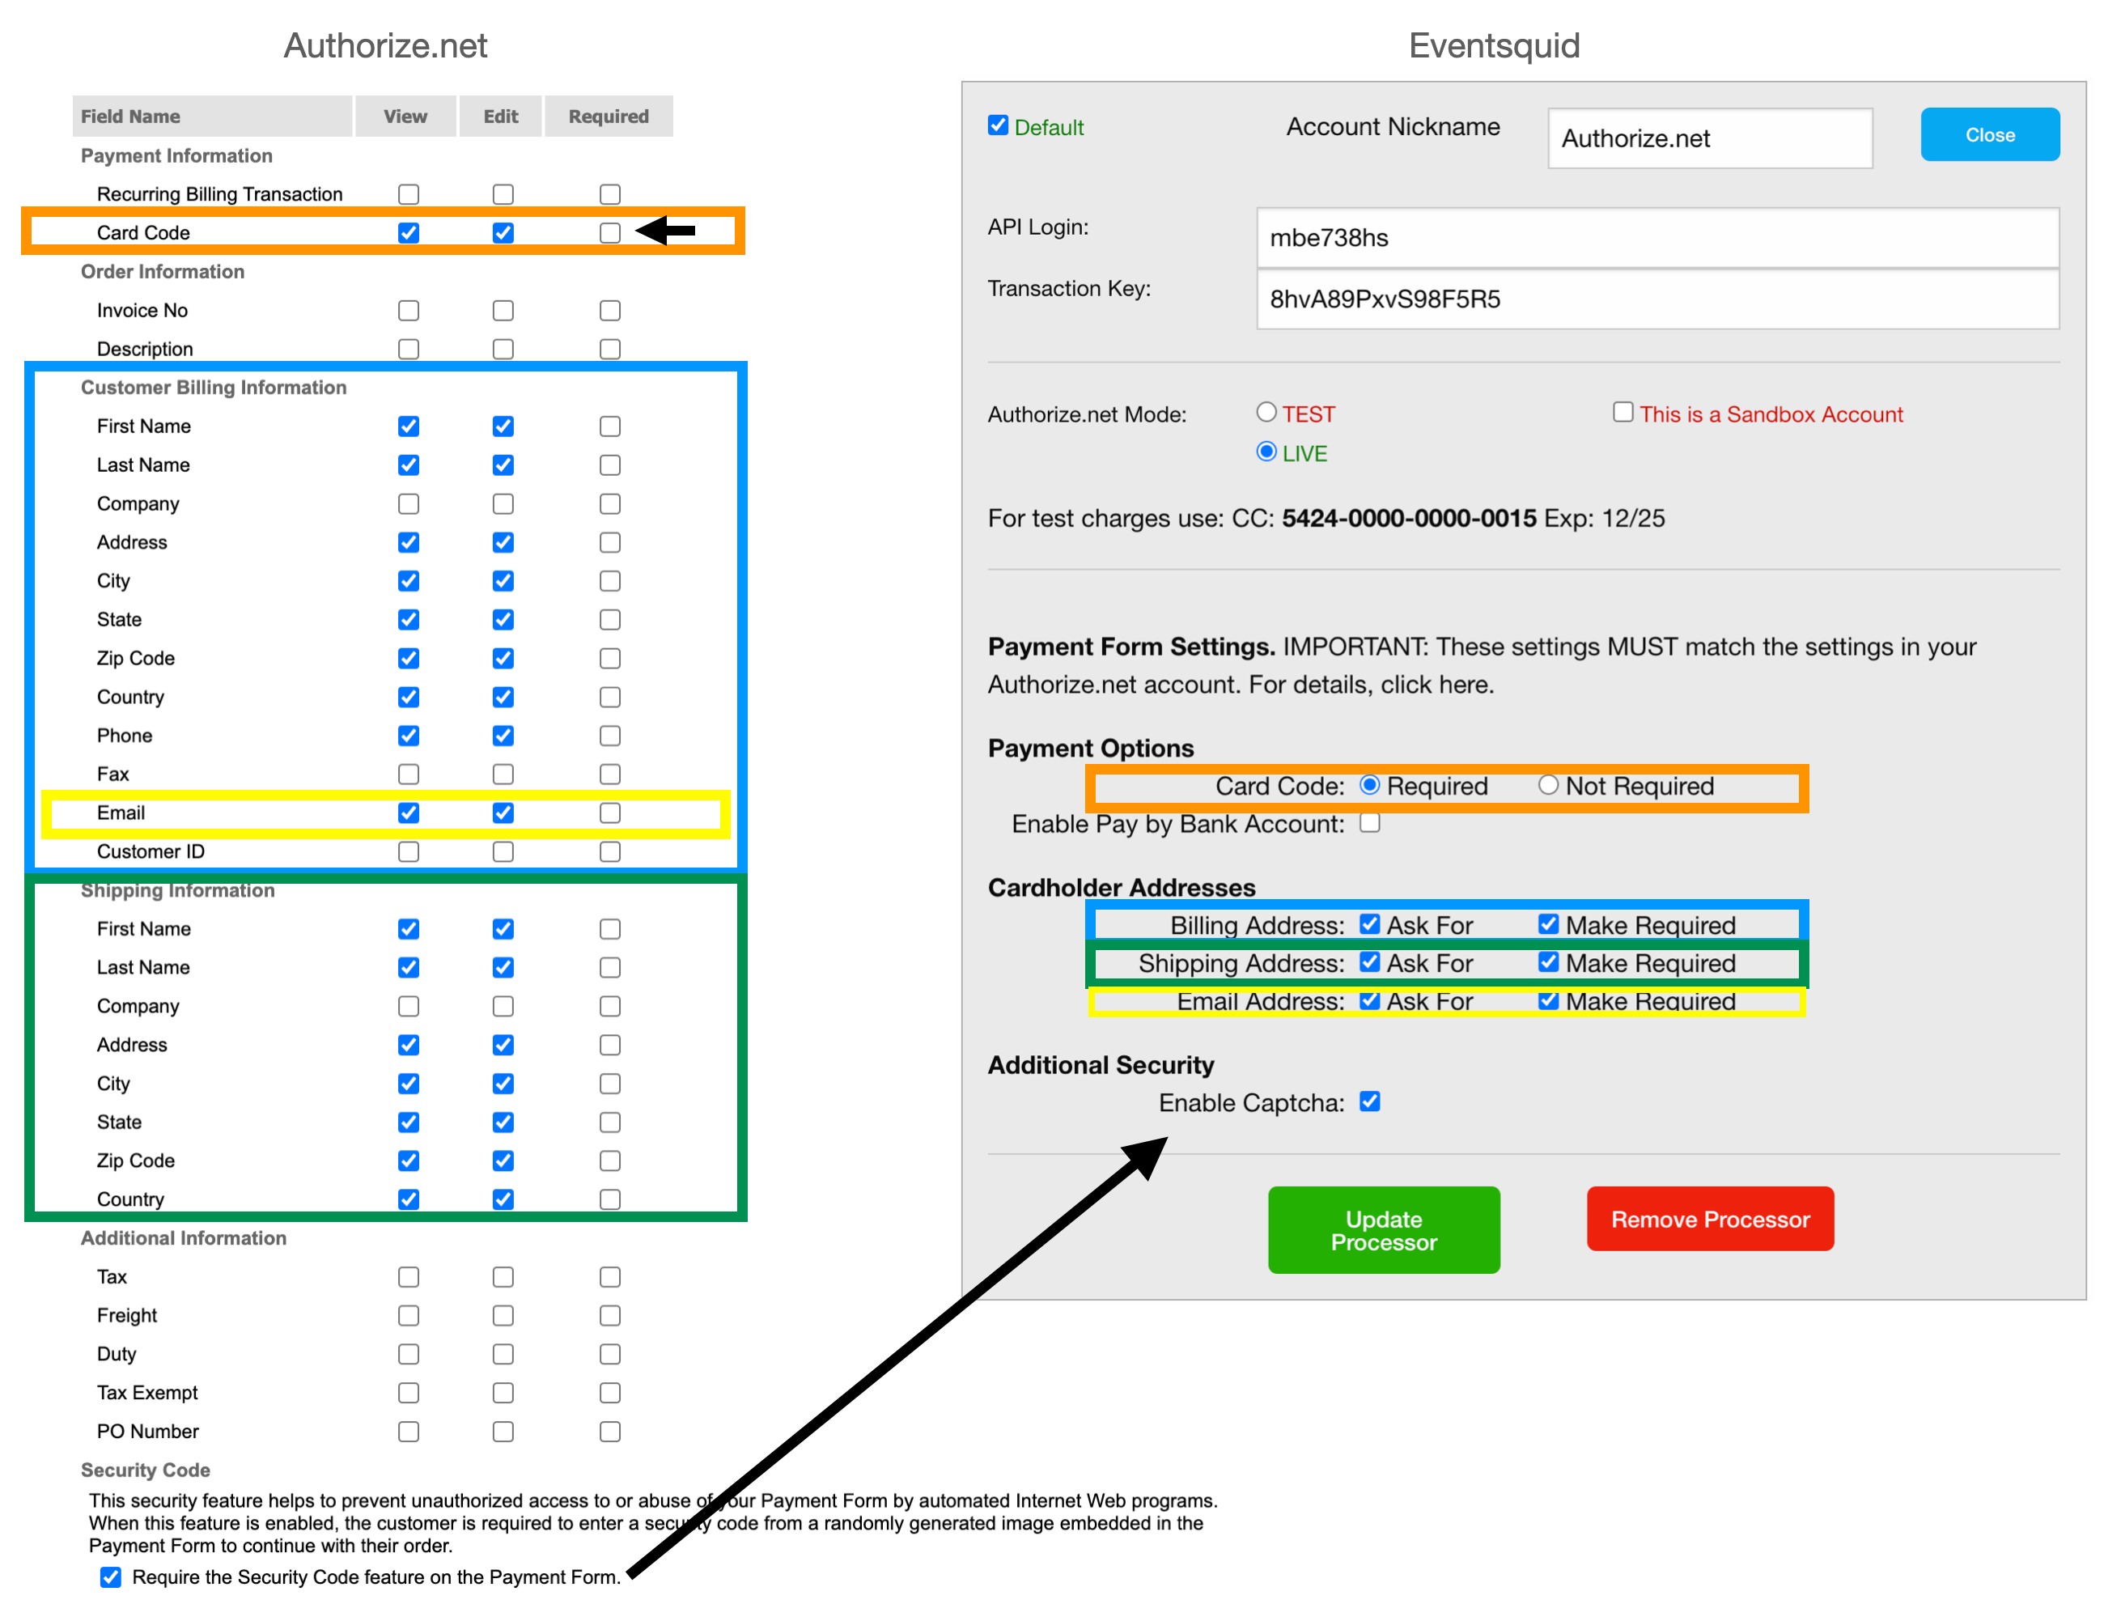Toggle Billing Country View checkbox
This screenshot has height=1604, width=2104.
pos(408,696)
